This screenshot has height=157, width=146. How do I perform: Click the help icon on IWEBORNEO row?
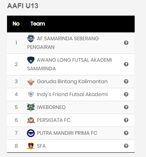pyautogui.click(x=126, y=107)
